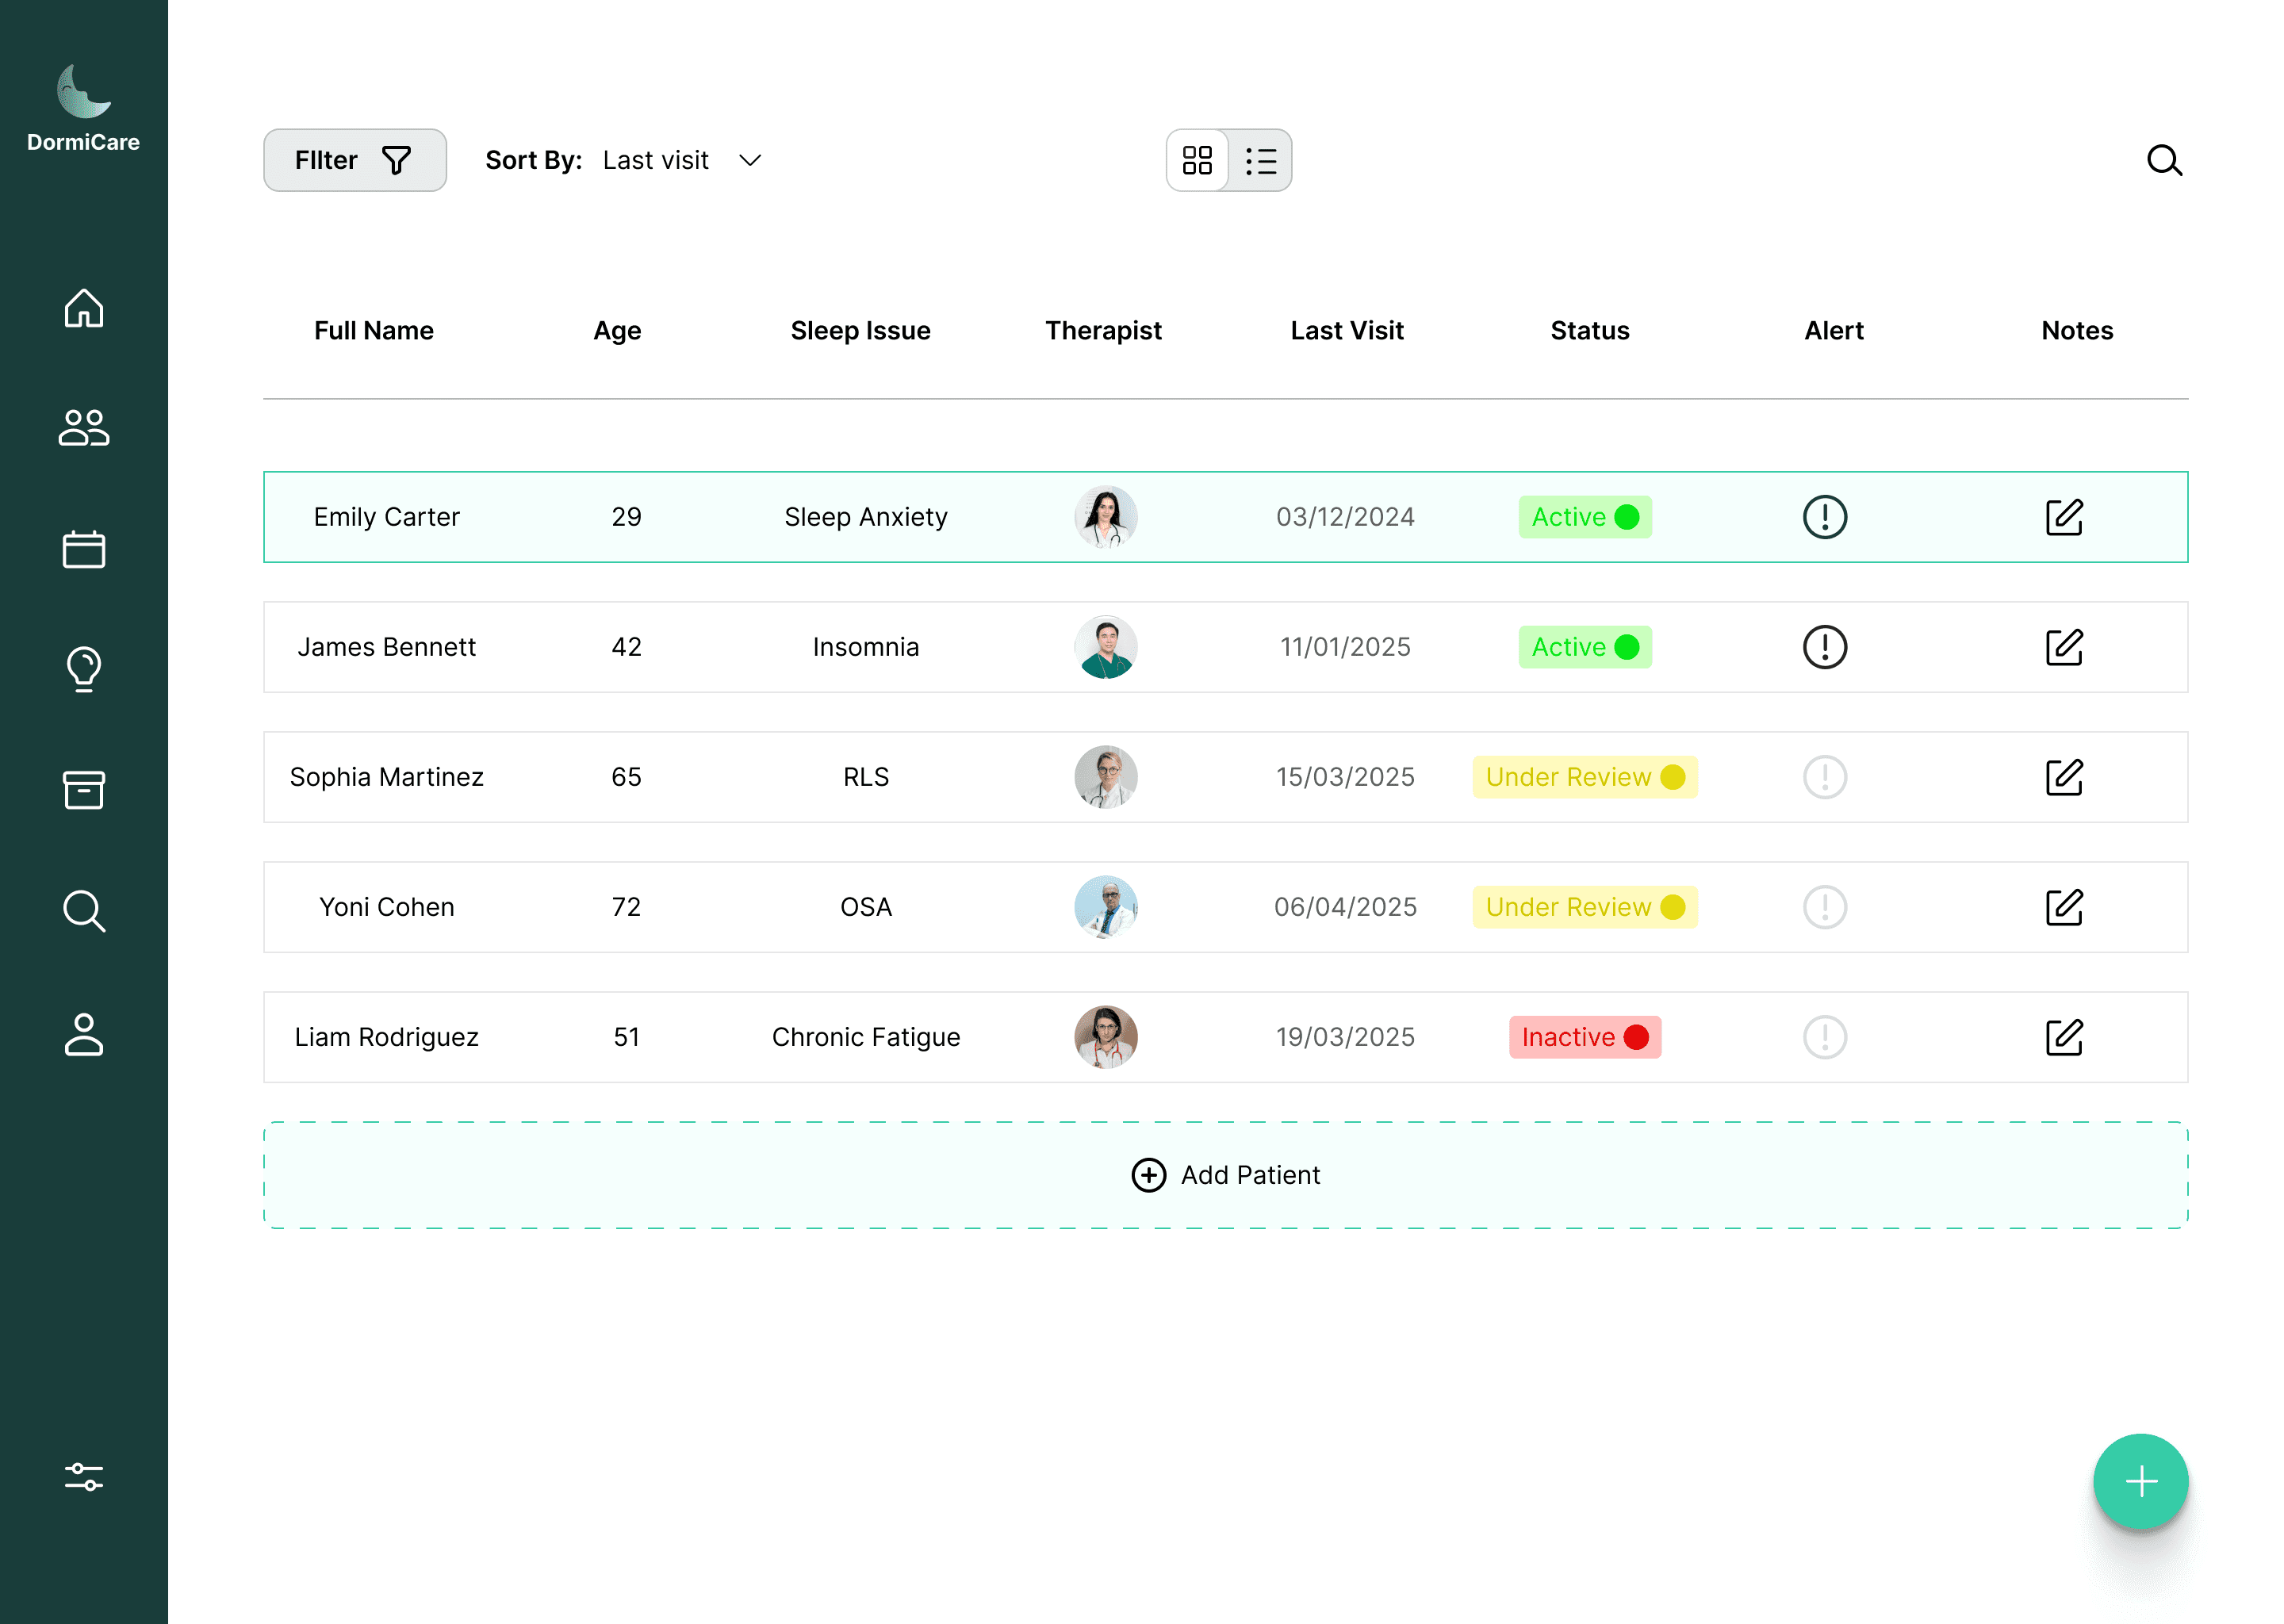2284x1624 pixels.
Task: Switch to grid view
Action: pos(1197,160)
